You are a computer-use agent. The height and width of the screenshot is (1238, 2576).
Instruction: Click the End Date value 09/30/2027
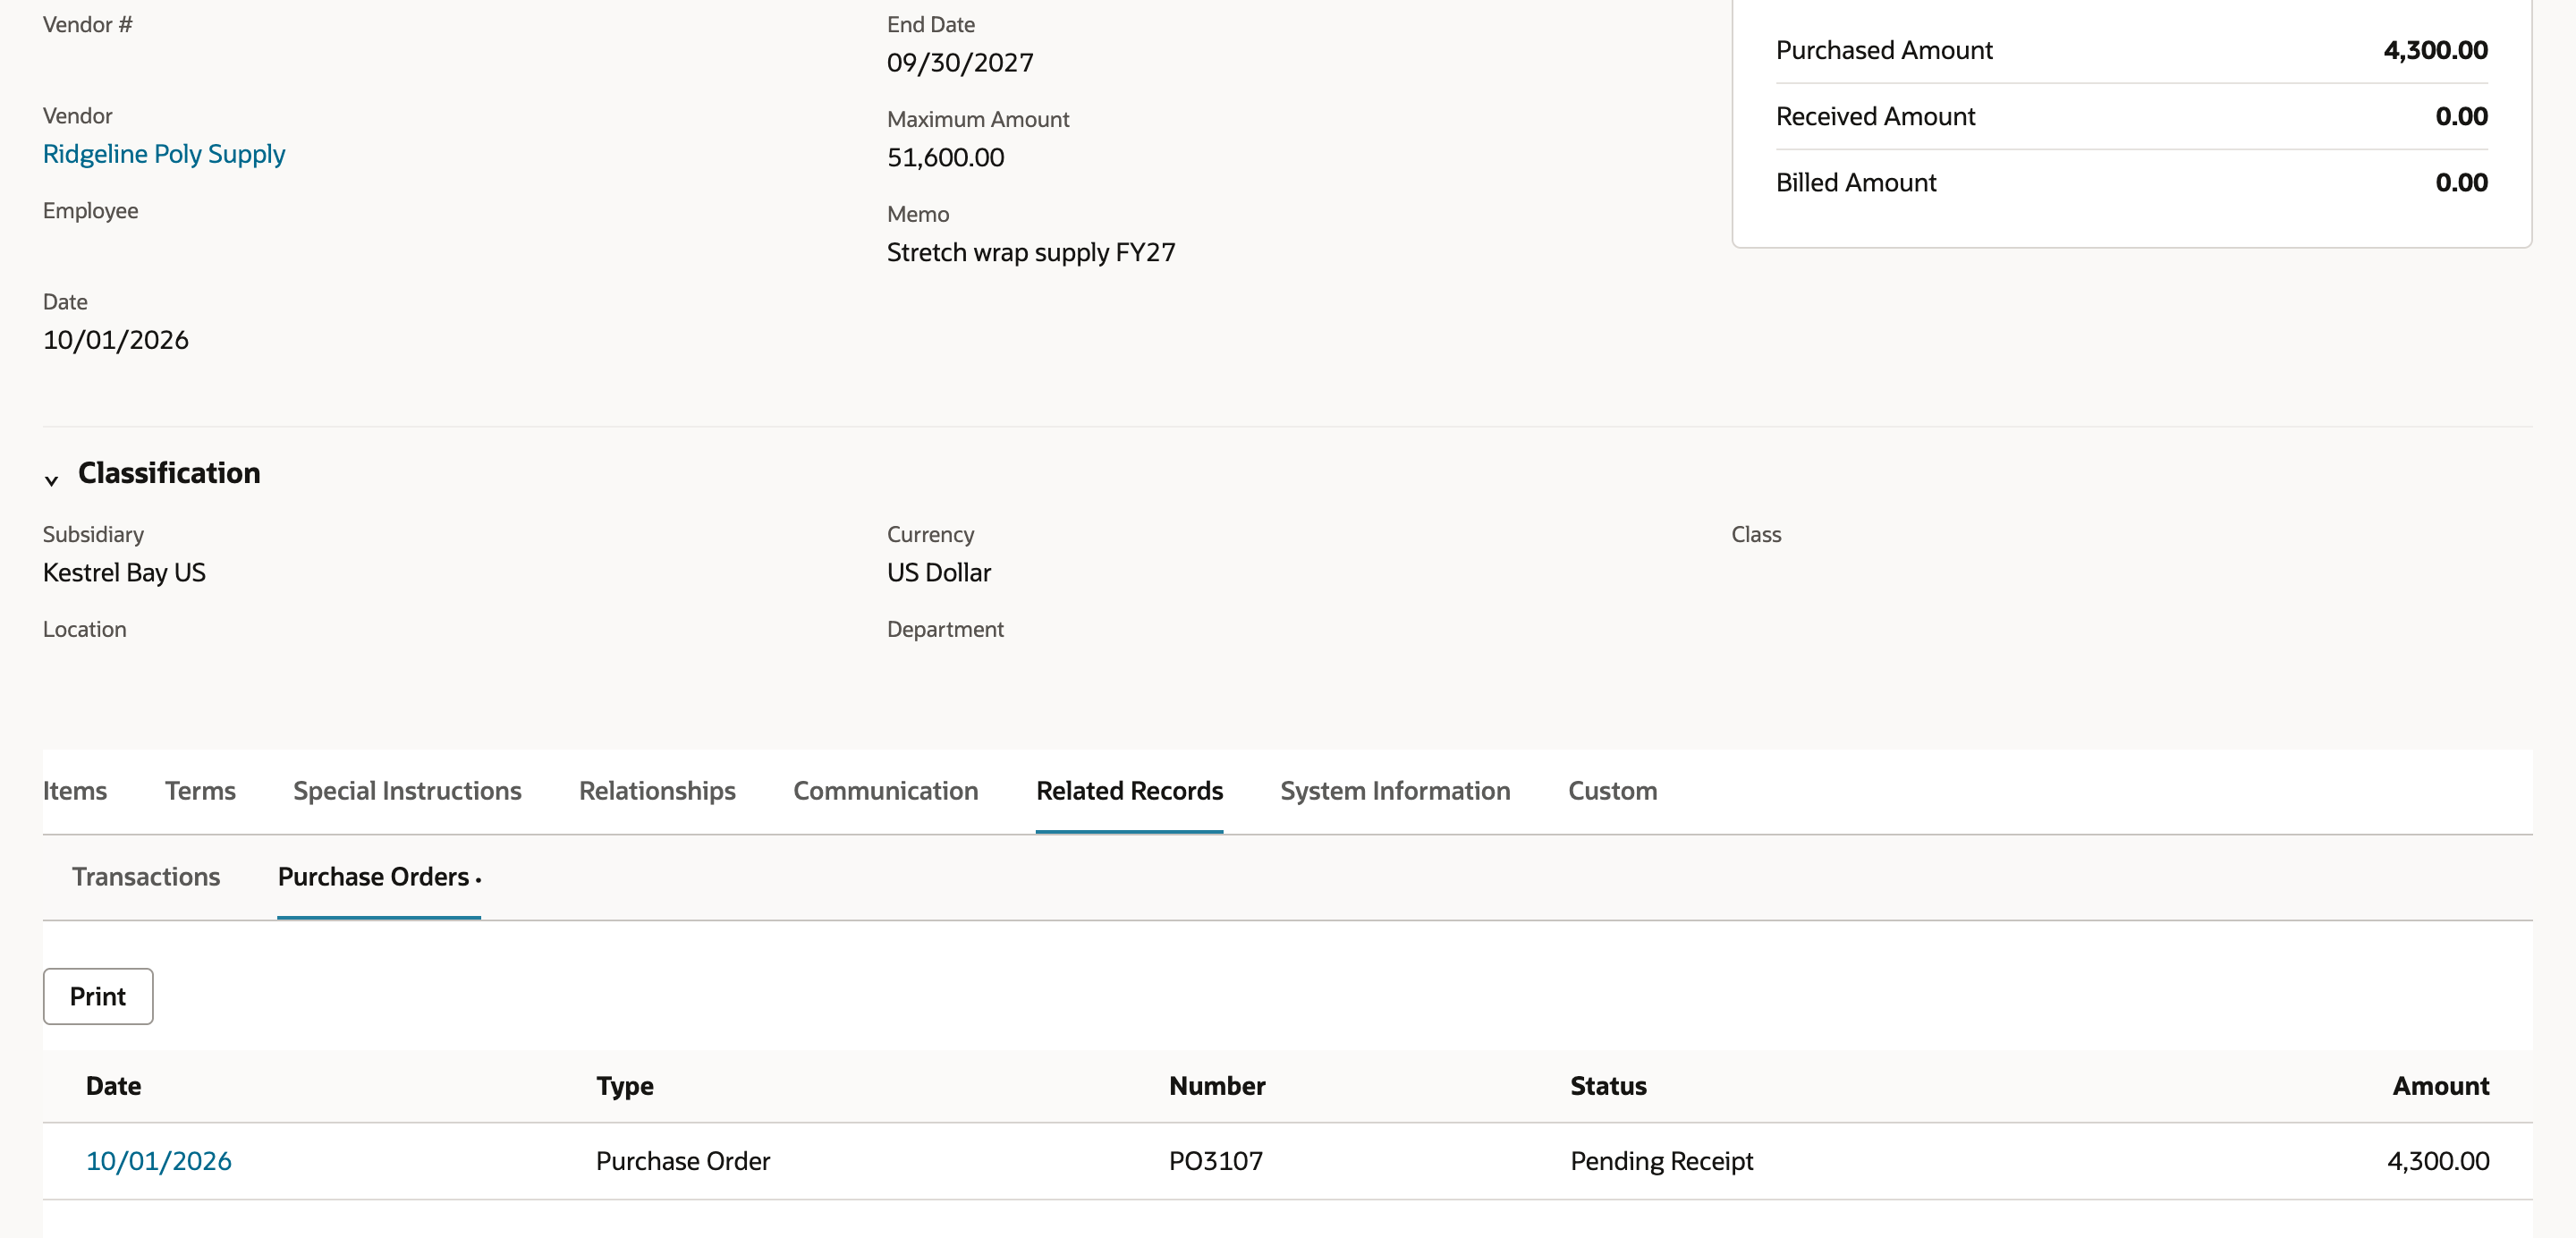960,63
